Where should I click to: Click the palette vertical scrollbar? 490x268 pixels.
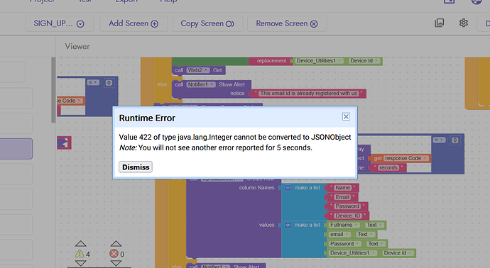[53, 90]
